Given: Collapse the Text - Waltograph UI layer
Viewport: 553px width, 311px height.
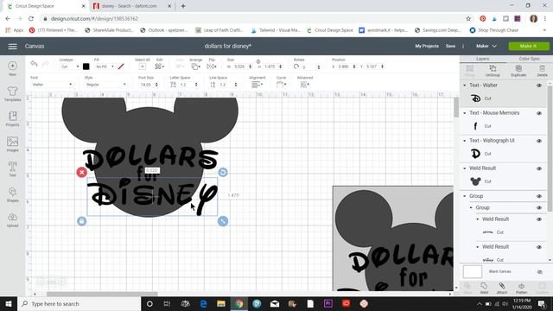Looking at the screenshot, I should (x=465, y=141).
